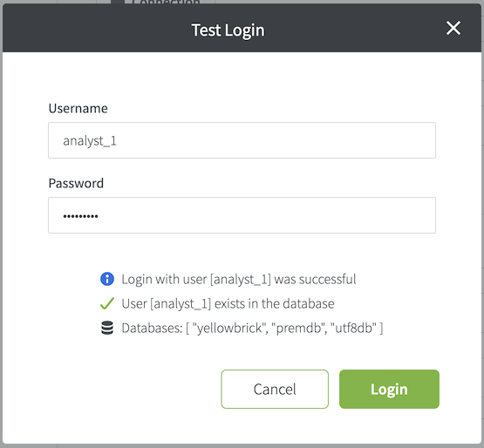Cancel the test login
Image resolution: width=484 pixels, height=448 pixels.
coord(275,389)
